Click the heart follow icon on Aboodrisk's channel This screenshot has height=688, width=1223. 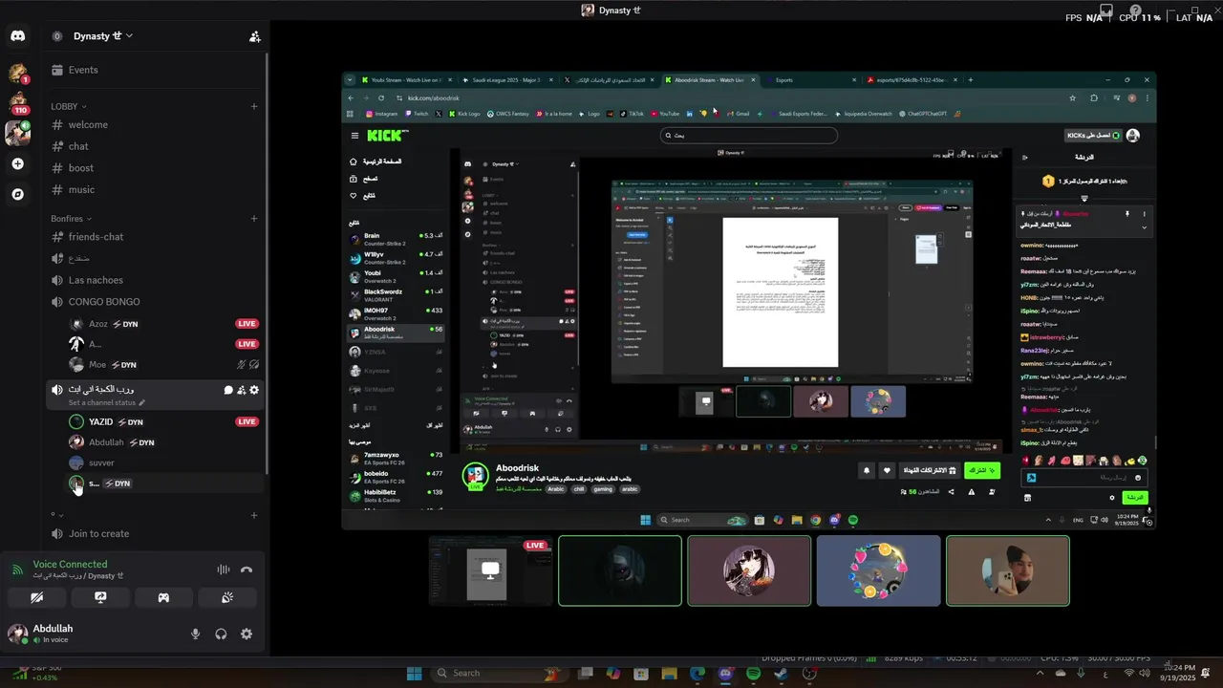887,470
